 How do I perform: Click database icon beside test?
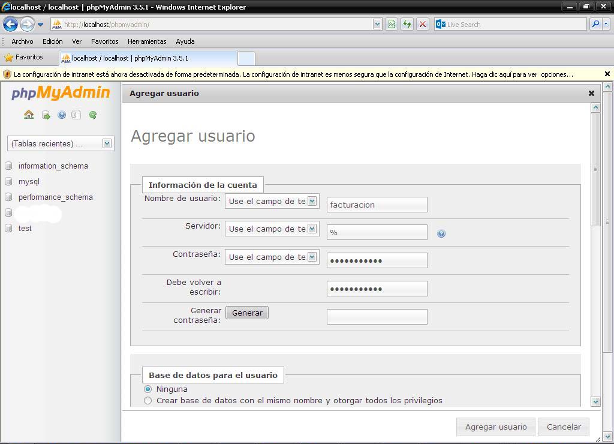8,228
